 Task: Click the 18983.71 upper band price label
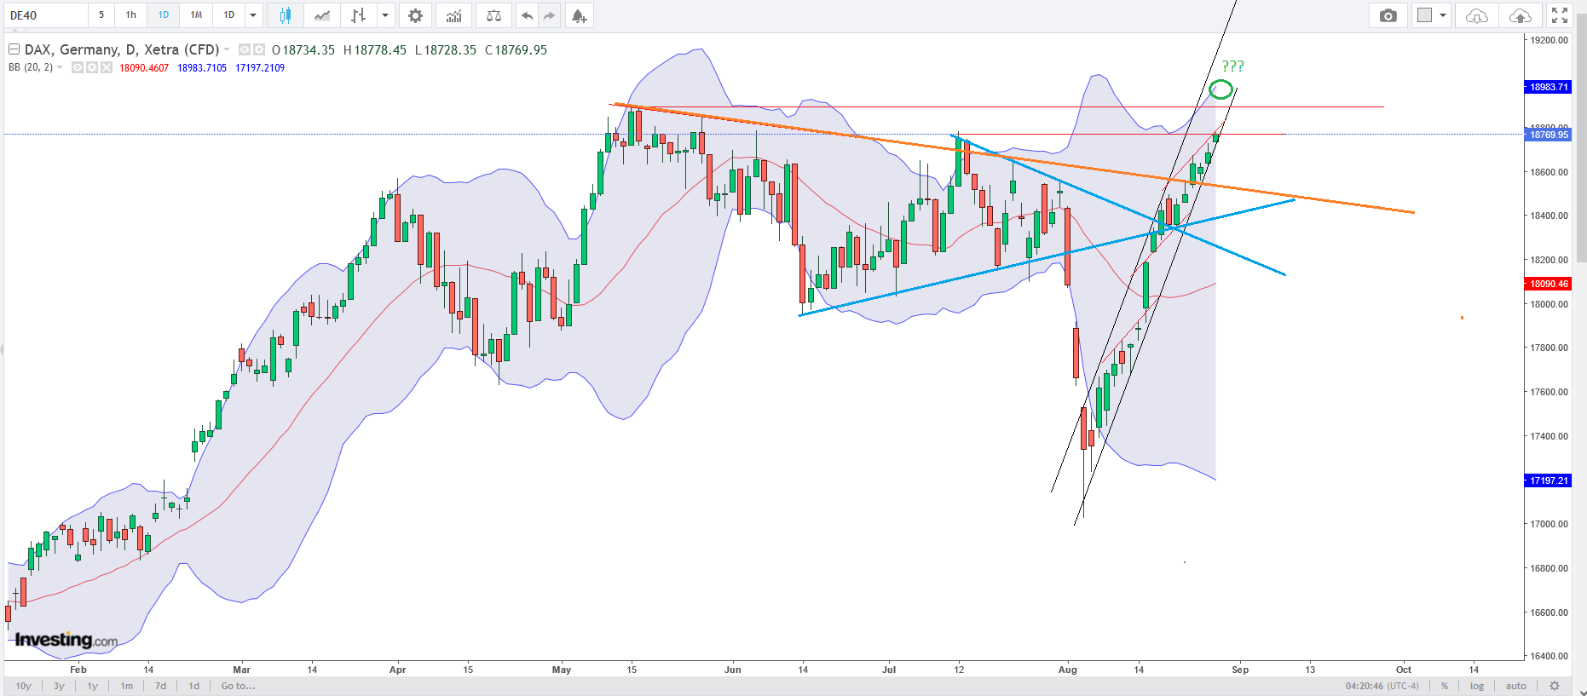1548,87
